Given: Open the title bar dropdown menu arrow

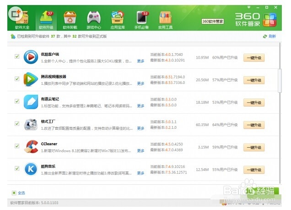Looking at the screenshot, I should (249, 7).
